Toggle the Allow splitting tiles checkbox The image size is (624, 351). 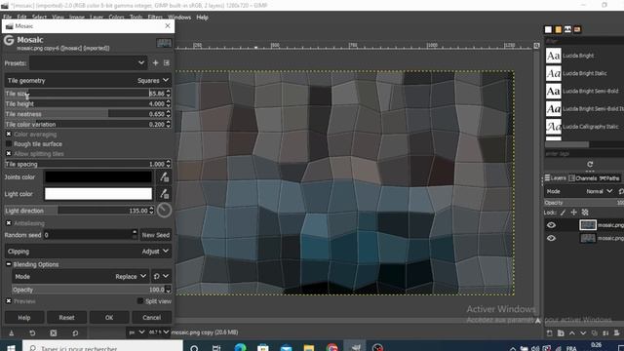coord(9,154)
